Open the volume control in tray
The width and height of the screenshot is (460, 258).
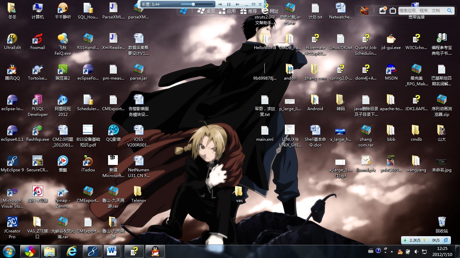pyautogui.click(x=416, y=252)
